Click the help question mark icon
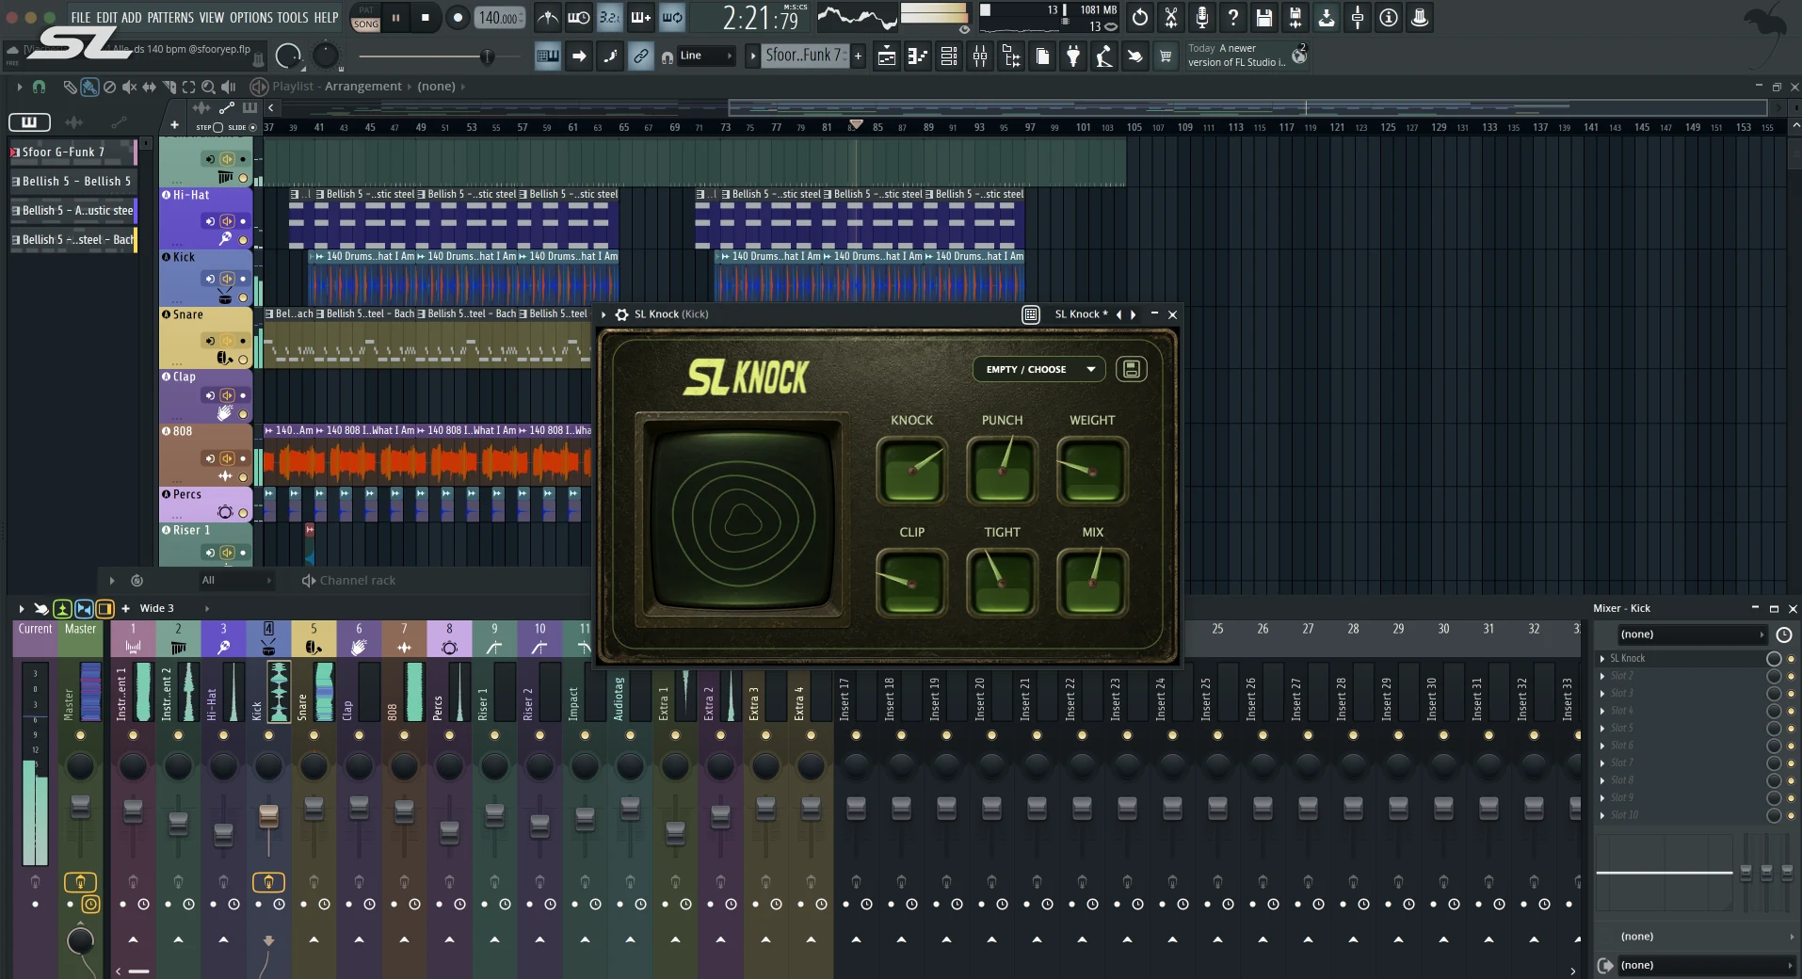This screenshot has width=1802, height=979. pos(1233,17)
